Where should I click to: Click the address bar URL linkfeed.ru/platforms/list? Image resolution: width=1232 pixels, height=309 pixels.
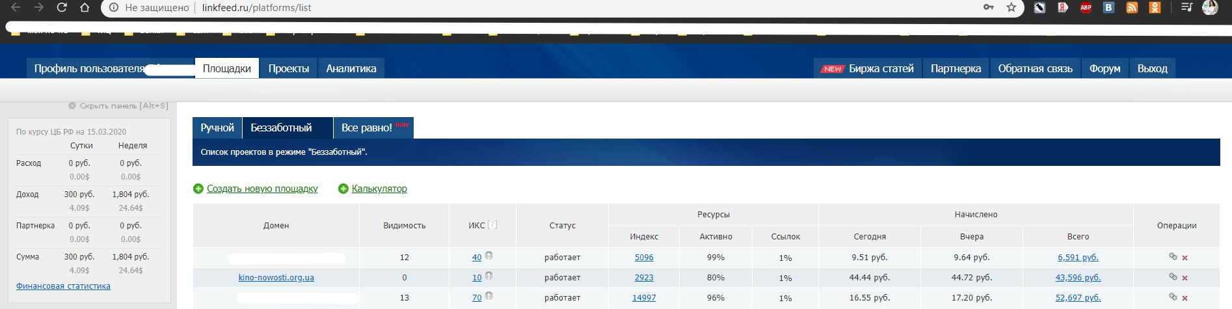257,8
